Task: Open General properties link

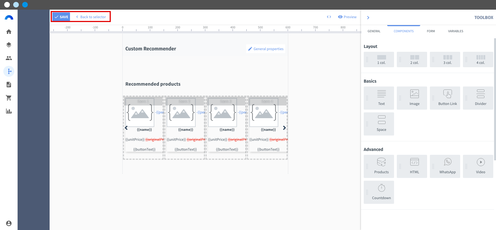Action: 266,49
